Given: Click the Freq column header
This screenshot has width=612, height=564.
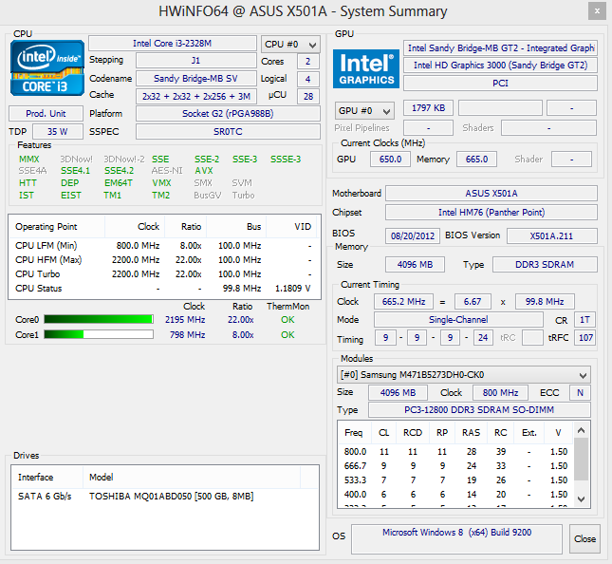Looking at the screenshot, I should pos(355,433).
